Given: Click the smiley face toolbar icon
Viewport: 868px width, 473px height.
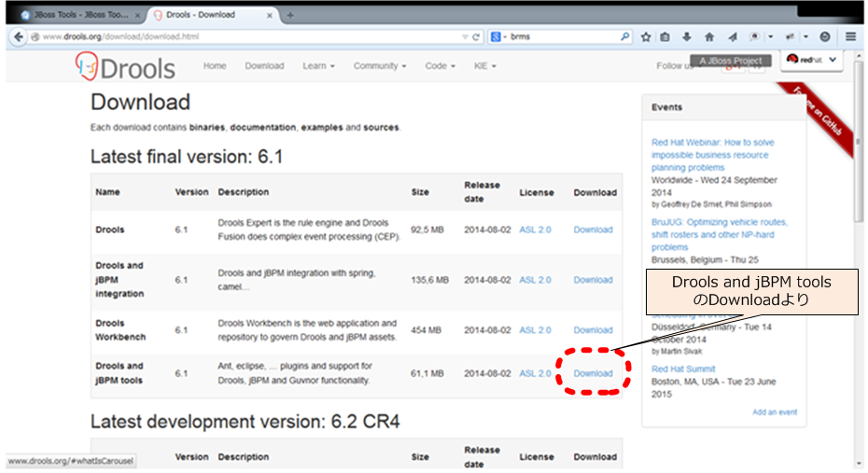Looking at the screenshot, I should (x=825, y=37).
